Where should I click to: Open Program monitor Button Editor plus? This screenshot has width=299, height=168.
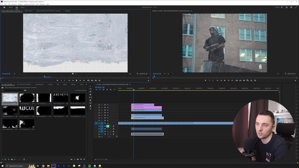[x=295, y=81]
